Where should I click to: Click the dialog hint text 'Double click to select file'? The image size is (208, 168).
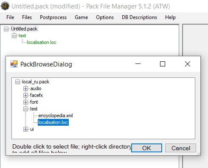pyautogui.click(x=45, y=147)
